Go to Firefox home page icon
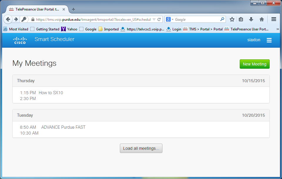282x179 pixels. 261,19
